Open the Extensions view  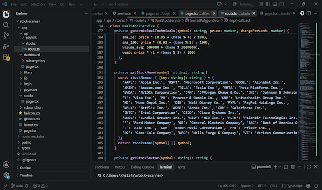pyautogui.click(x=6, y=57)
